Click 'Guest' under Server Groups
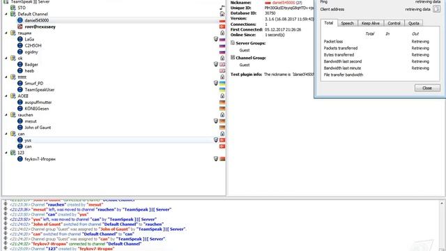The width and height of the screenshot is (446, 251). [245, 50]
